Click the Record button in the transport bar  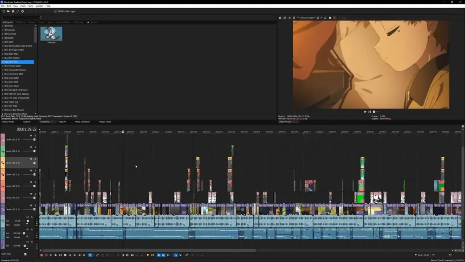click(x=41, y=255)
